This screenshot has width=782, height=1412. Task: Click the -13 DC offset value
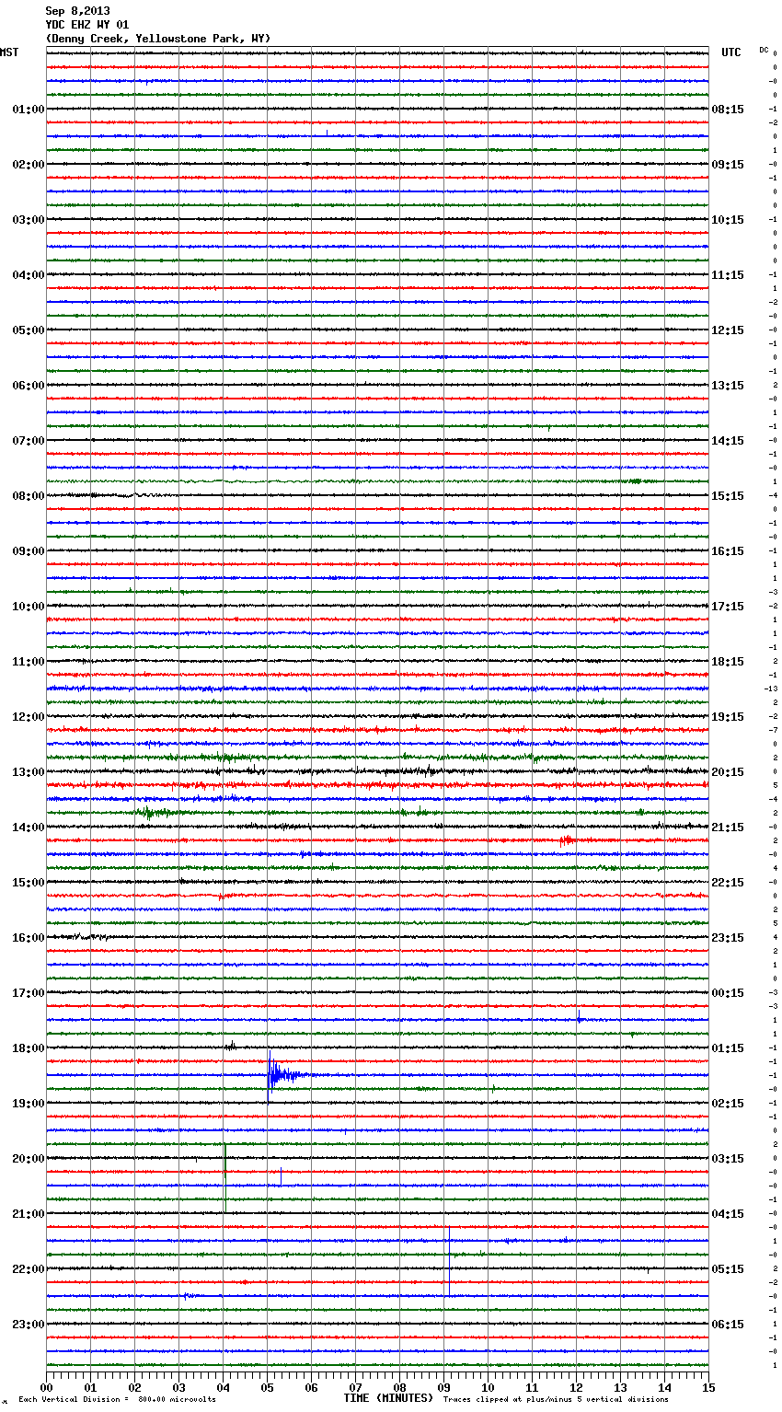[x=771, y=689]
